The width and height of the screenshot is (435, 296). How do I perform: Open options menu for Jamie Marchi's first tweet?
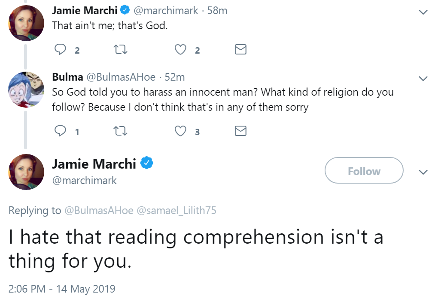point(423,12)
